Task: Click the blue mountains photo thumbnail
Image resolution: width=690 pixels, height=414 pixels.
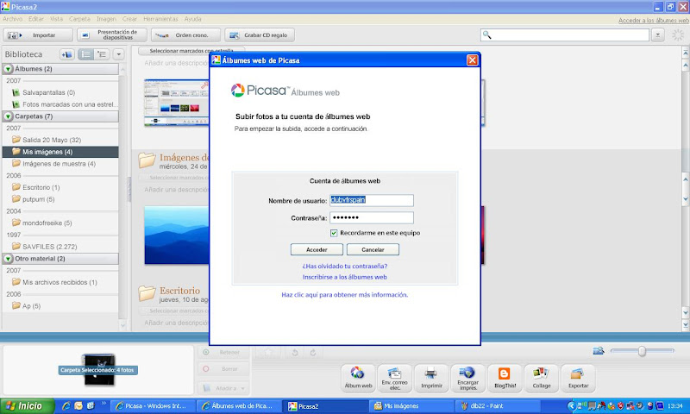Action: click(177, 235)
